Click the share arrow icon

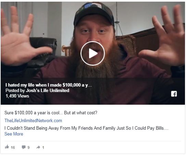38,147
